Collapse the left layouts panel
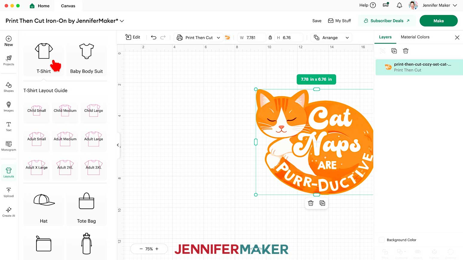463x260 pixels. (x=118, y=145)
